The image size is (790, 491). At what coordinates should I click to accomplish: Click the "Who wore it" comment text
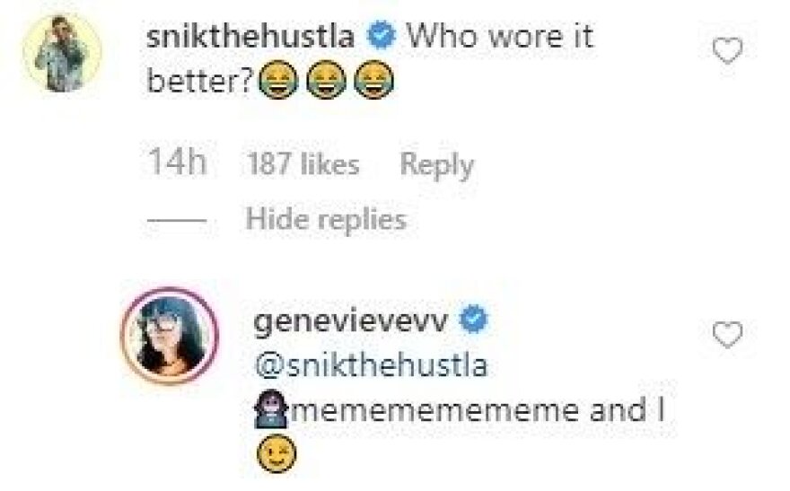(500, 38)
